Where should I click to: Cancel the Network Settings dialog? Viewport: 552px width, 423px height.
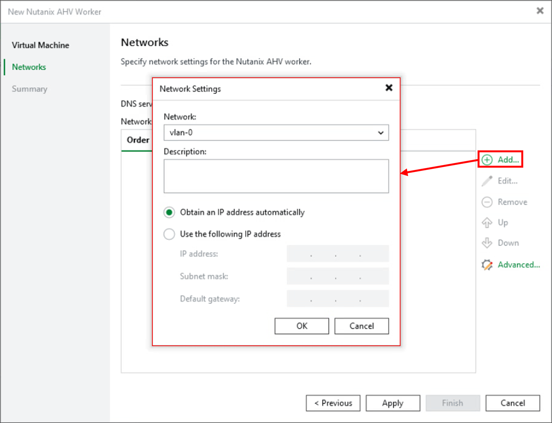click(x=361, y=326)
